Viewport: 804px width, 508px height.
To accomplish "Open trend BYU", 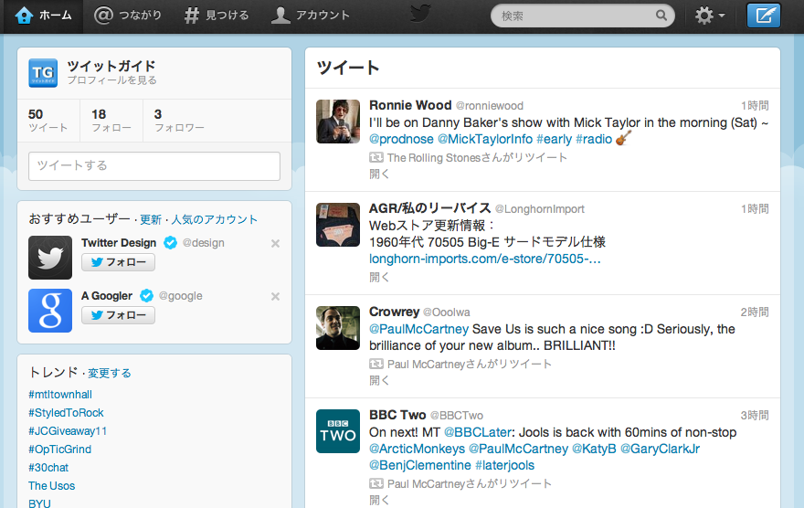I will [39, 503].
